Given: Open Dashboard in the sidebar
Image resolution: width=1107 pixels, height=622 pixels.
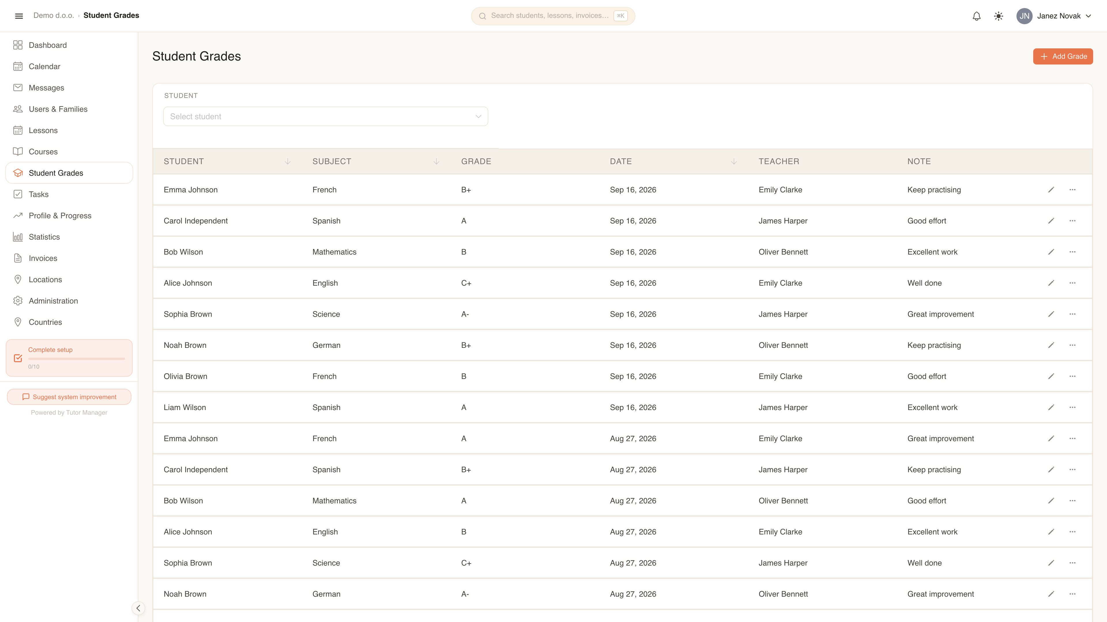Looking at the screenshot, I should click(x=69, y=45).
